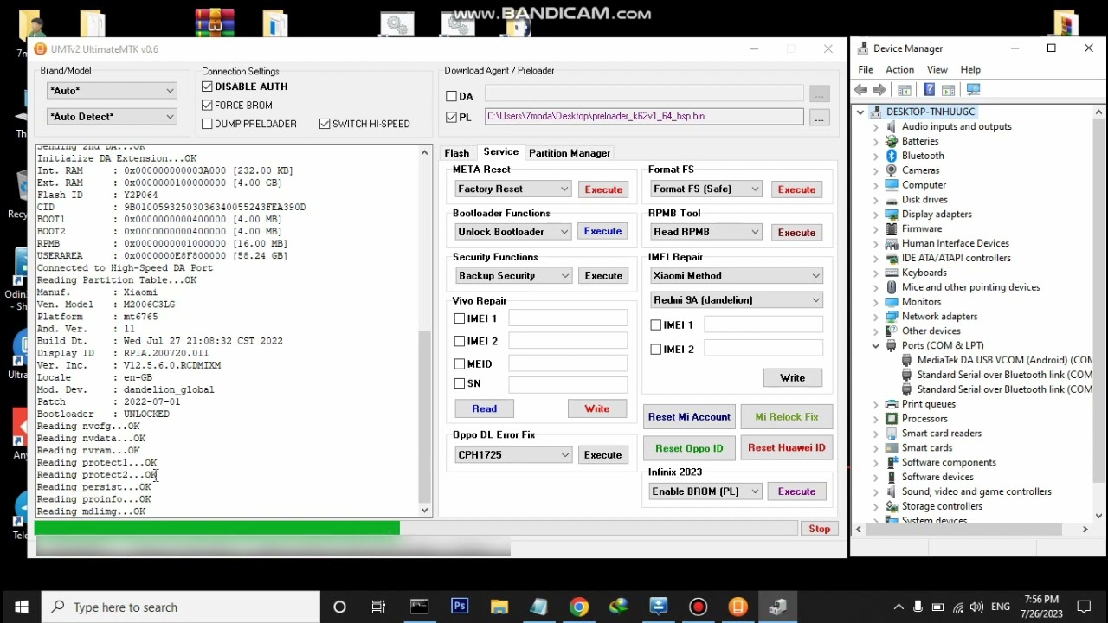The width and height of the screenshot is (1108, 623).
Task: Open Google Chrome from the taskbar
Action: point(579,607)
